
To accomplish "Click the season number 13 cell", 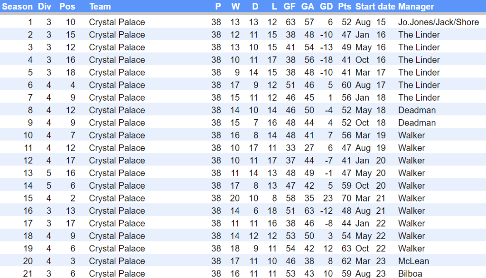I will (x=28, y=173).
